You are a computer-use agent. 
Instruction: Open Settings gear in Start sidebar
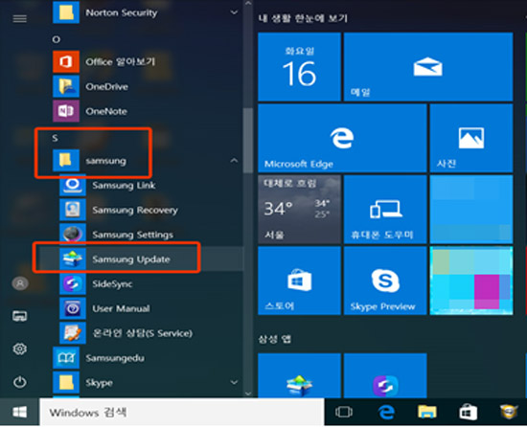20,348
